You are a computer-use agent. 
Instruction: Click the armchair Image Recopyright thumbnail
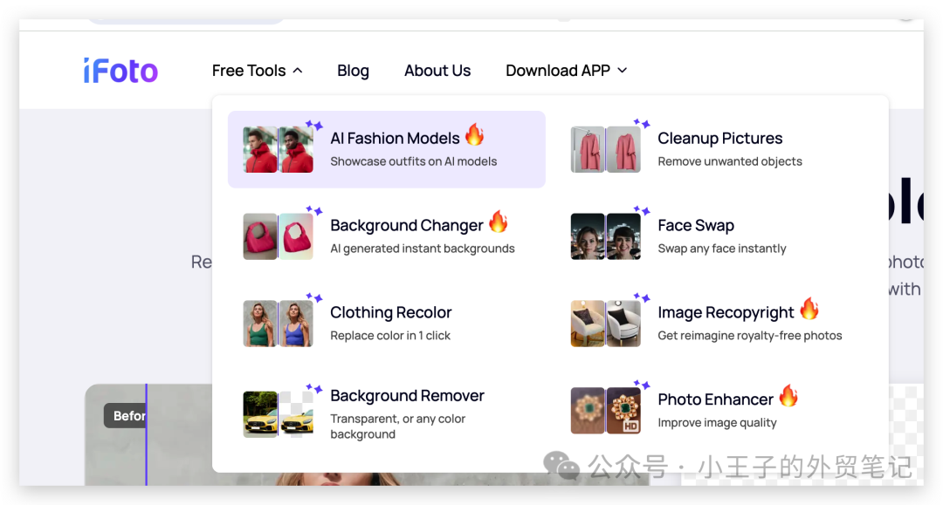coord(606,324)
